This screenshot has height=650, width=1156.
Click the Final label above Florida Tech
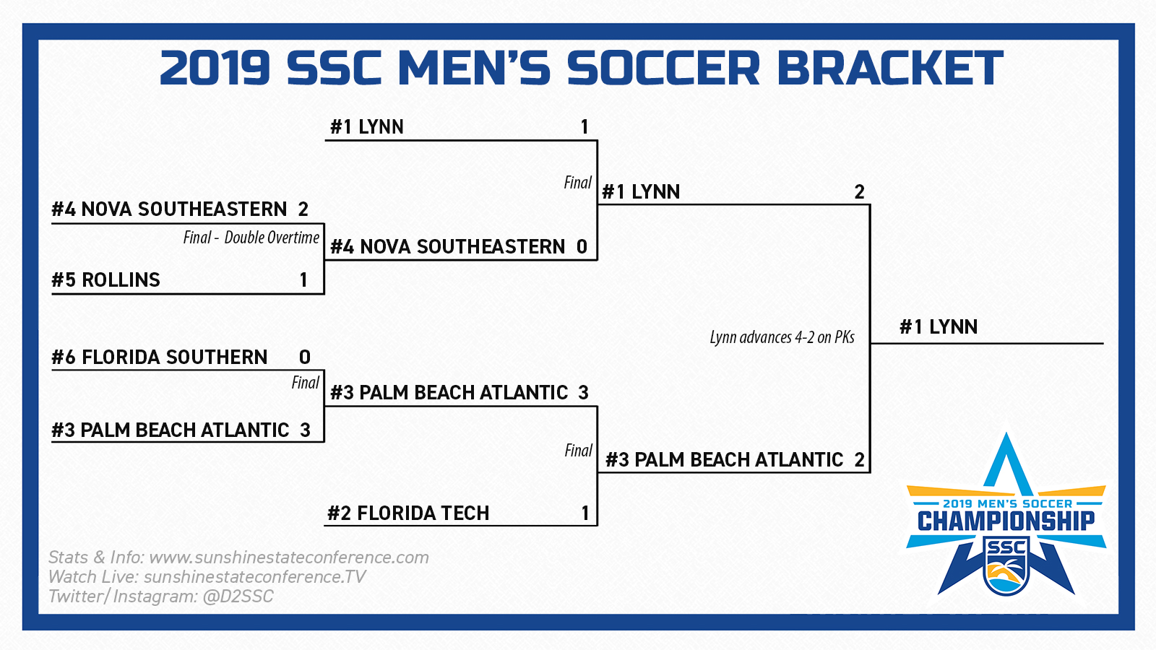coord(578,451)
